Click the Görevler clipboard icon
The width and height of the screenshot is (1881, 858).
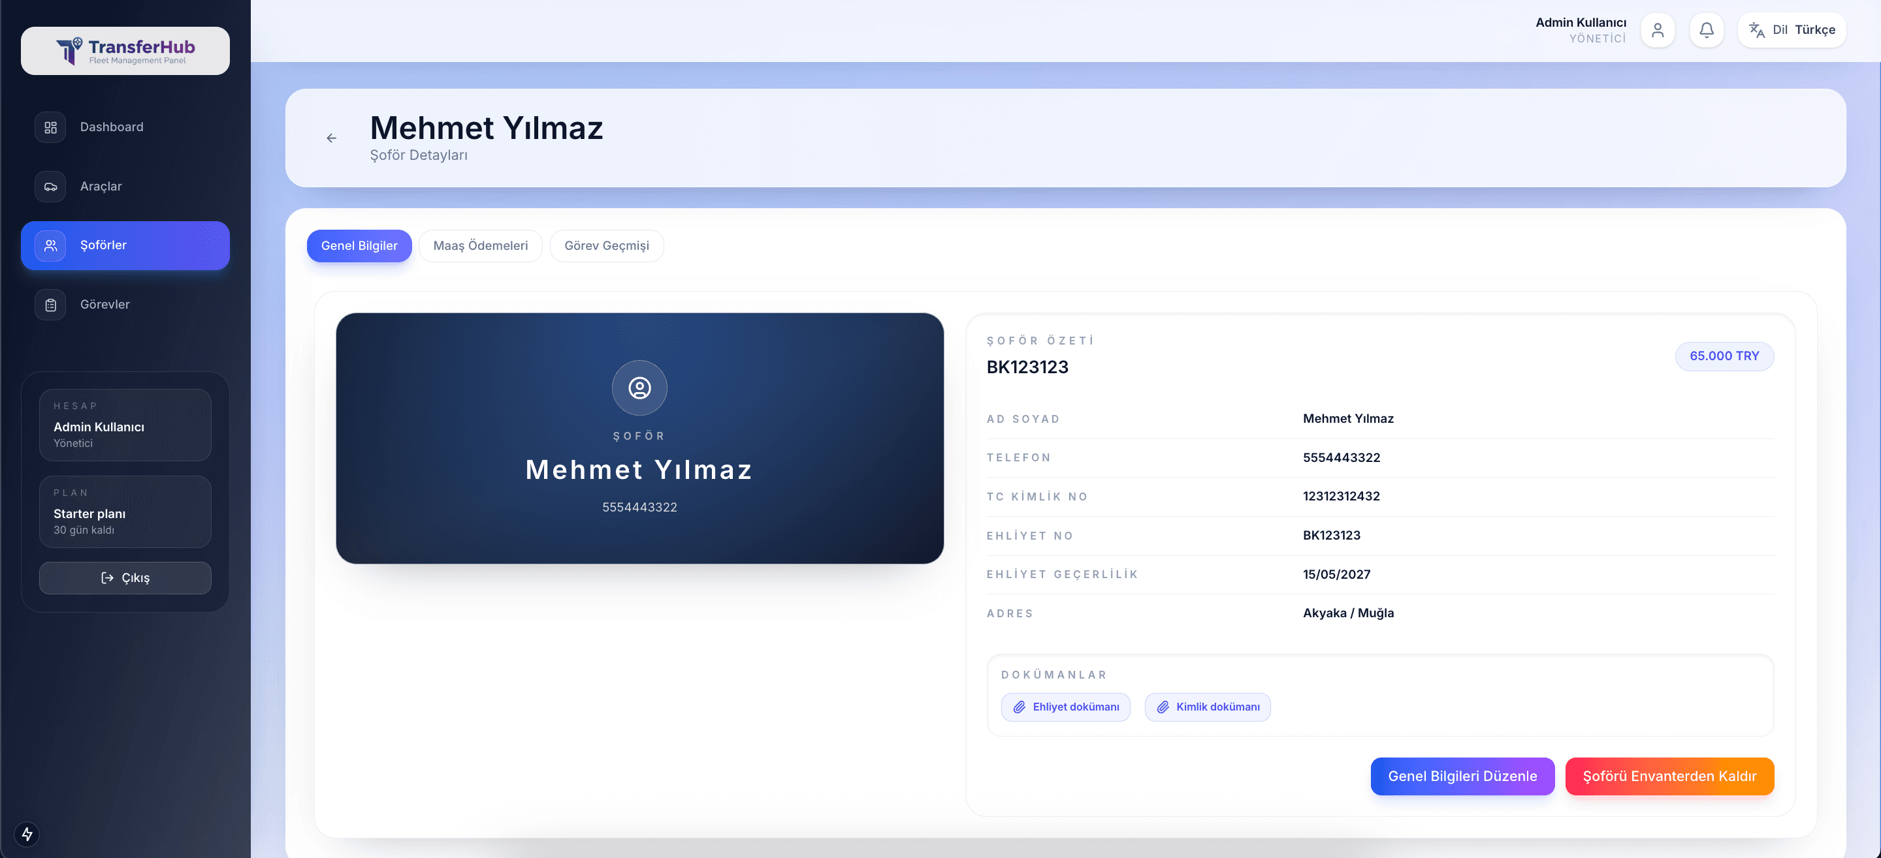pyautogui.click(x=50, y=305)
